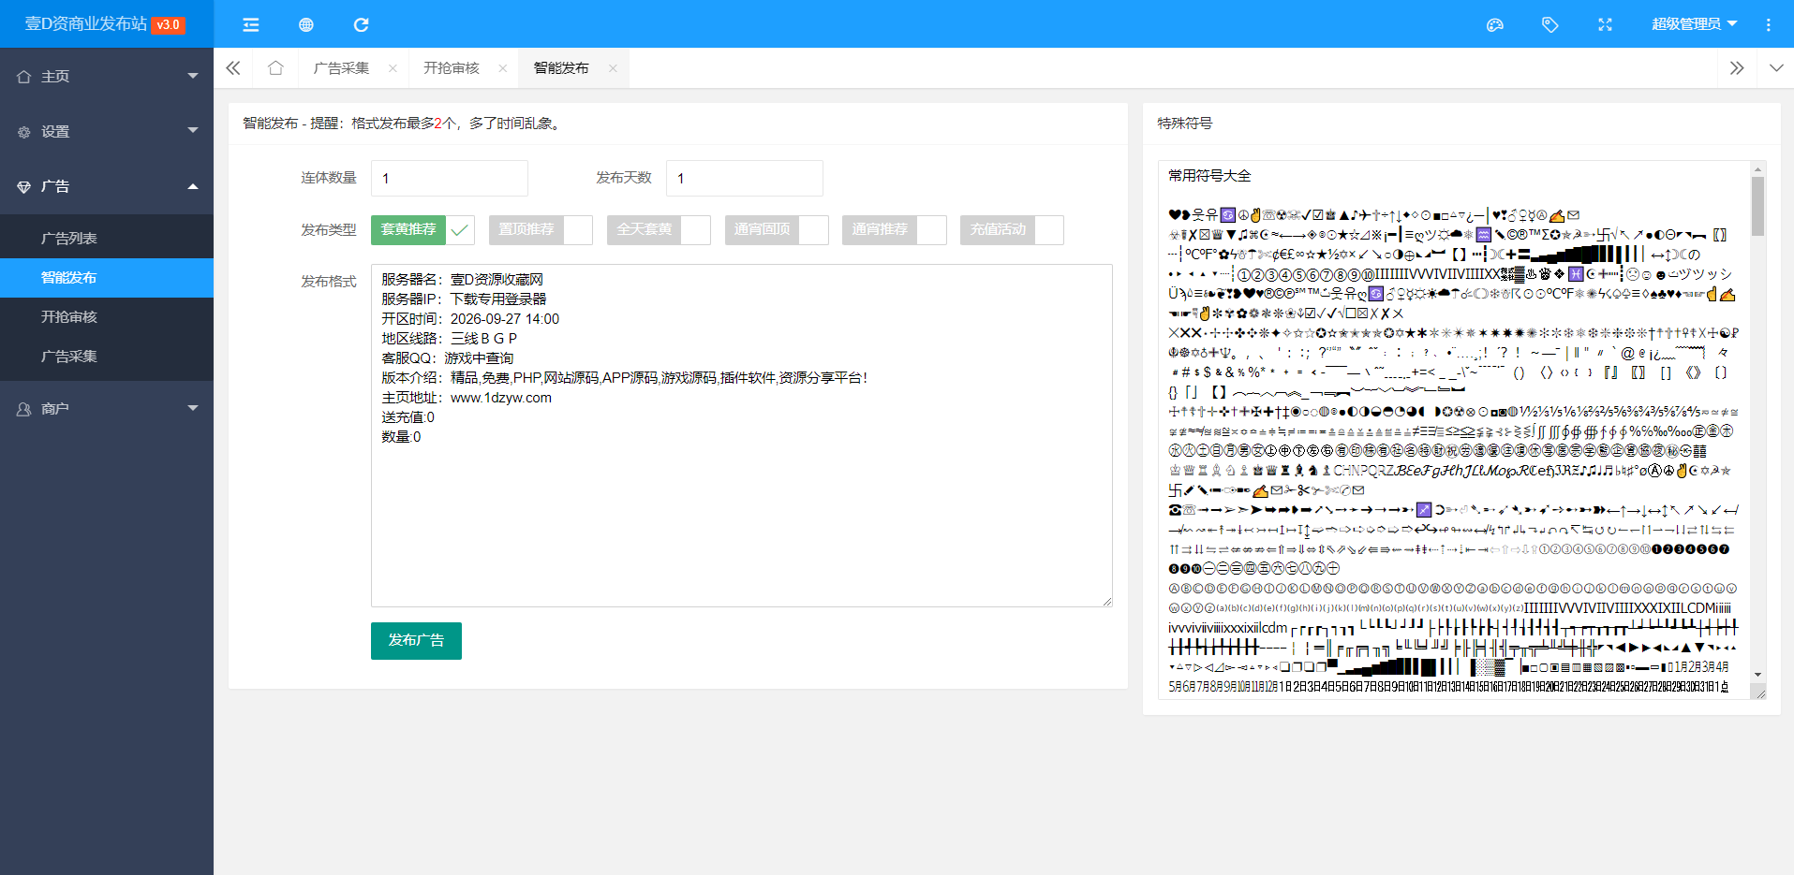Screen dimensions: 1794x875
Task: Toggle the 套黄推荐 checkbox
Action: 423,229
